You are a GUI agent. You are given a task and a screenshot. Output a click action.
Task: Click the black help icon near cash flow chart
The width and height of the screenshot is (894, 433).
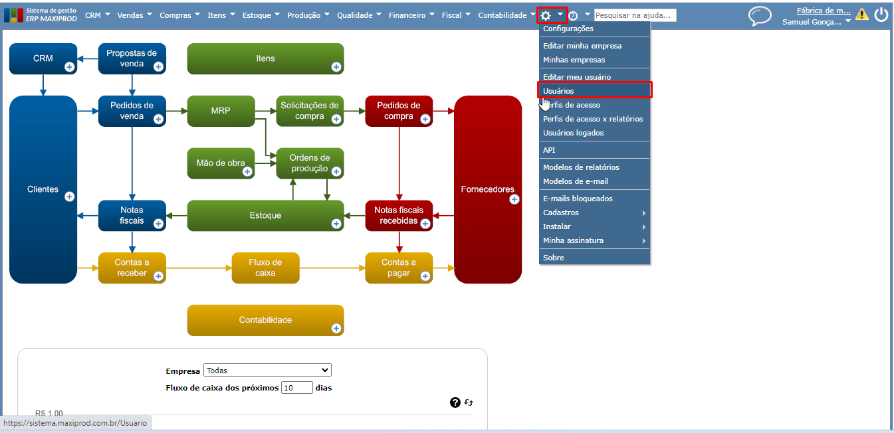pyautogui.click(x=455, y=402)
